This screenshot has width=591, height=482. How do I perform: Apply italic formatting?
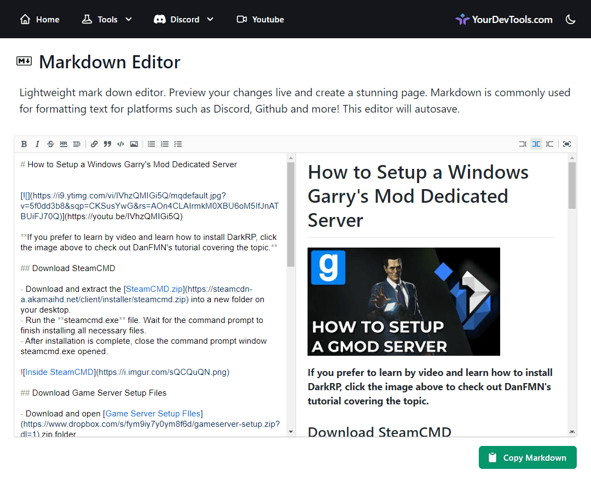[x=37, y=144]
